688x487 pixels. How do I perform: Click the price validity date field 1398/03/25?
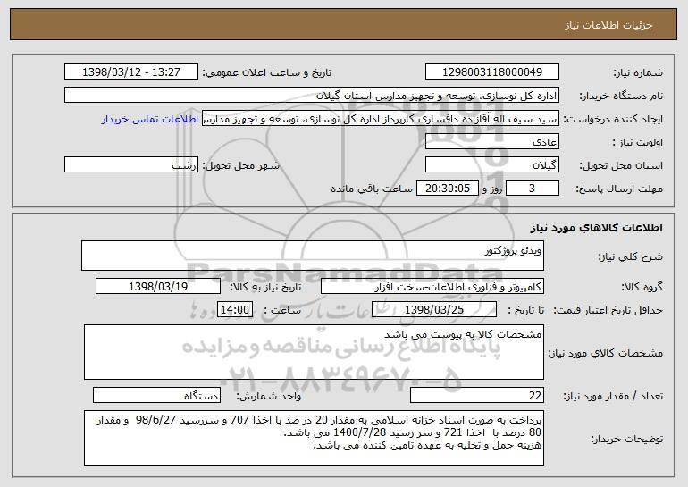click(434, 310)
